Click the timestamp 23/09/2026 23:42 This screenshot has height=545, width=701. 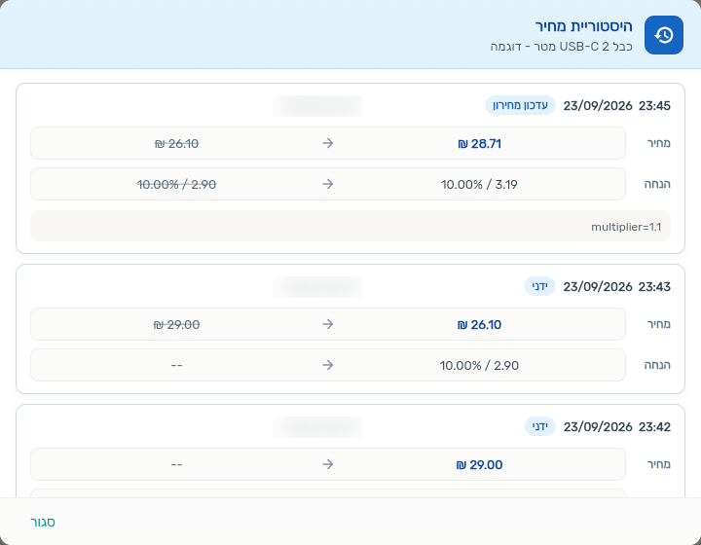tap(616, 427)
